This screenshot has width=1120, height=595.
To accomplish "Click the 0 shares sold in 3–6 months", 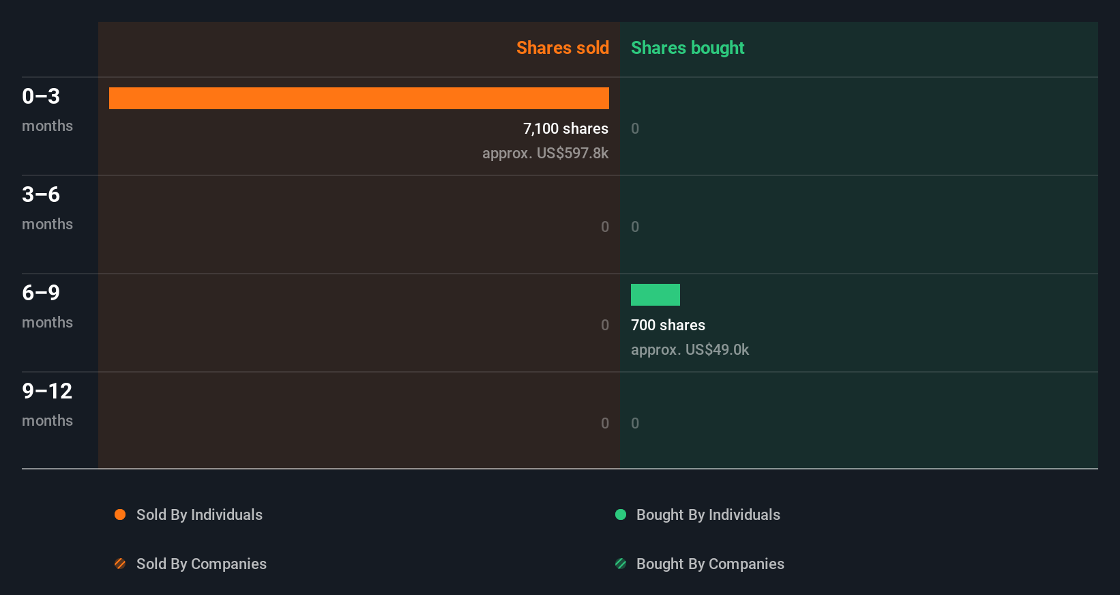I will pyautogui.click(x=605, y=227).
